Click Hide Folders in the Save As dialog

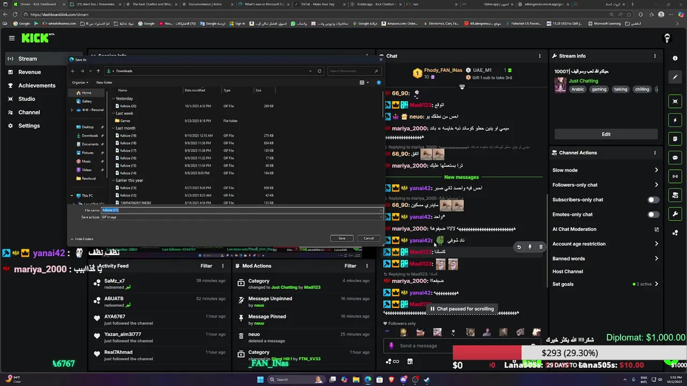(x=82, y=239)
